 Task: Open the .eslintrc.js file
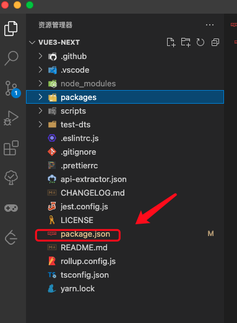point(79,139)
